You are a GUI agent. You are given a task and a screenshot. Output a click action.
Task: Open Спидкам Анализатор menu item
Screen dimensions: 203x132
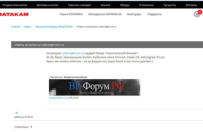pyautogui.click(x=15, y=5)
